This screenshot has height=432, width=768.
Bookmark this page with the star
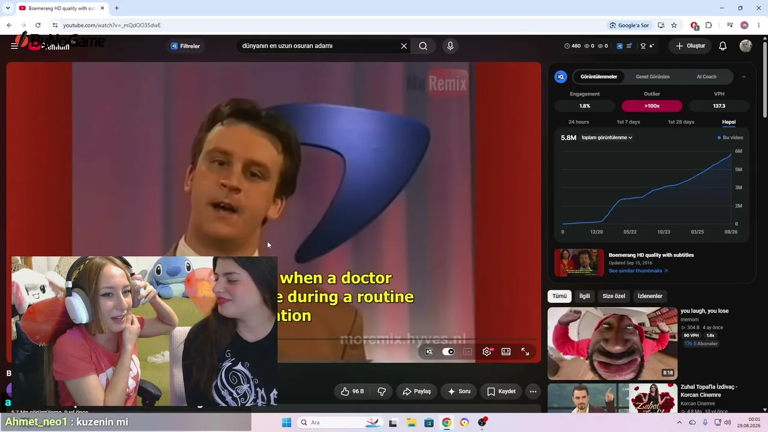coord(674,25)
